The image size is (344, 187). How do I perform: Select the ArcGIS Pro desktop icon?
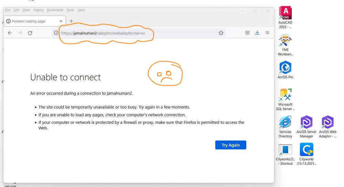[285, 68]
